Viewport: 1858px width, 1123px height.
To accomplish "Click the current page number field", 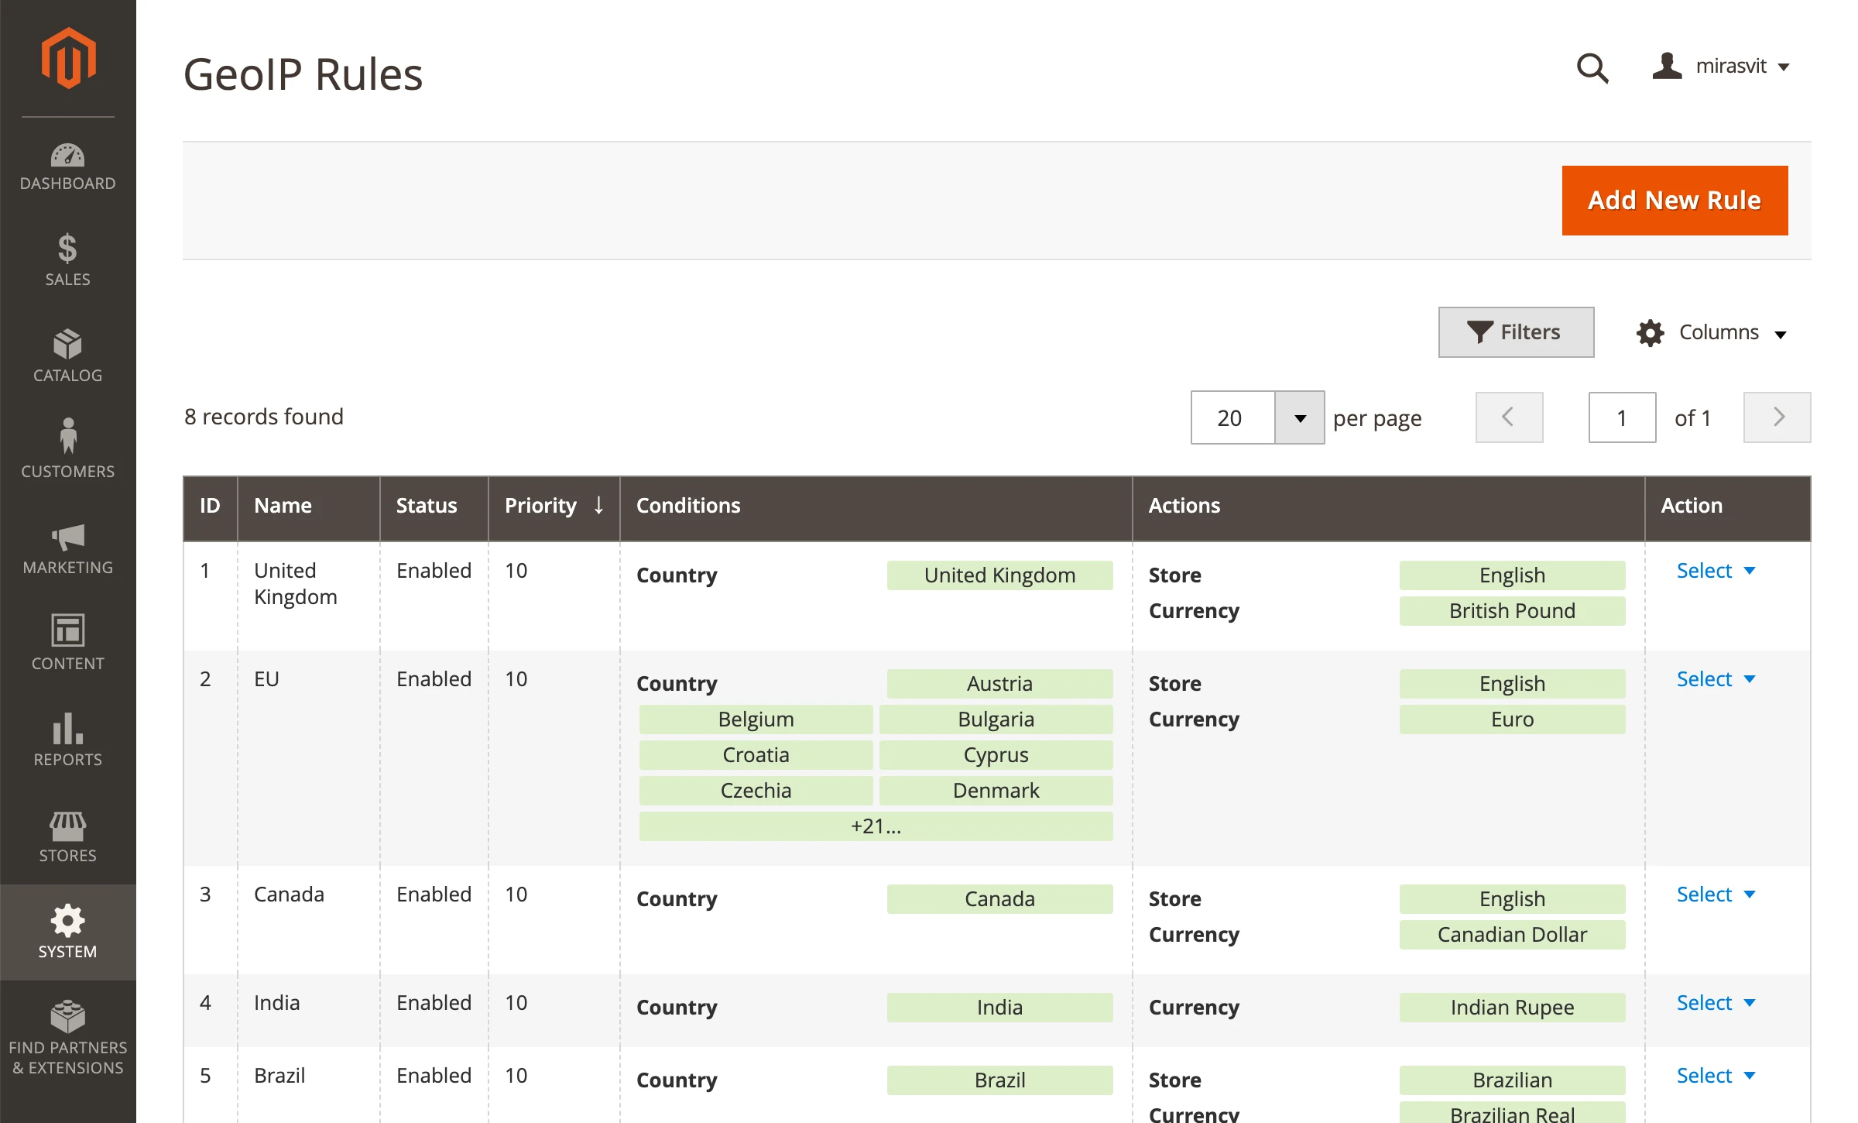I will [x=1621, y=418].
